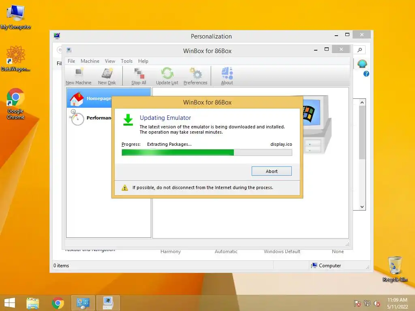Click the green download arrow icon
Screen dimensions: 415x311
click(128, 120)
